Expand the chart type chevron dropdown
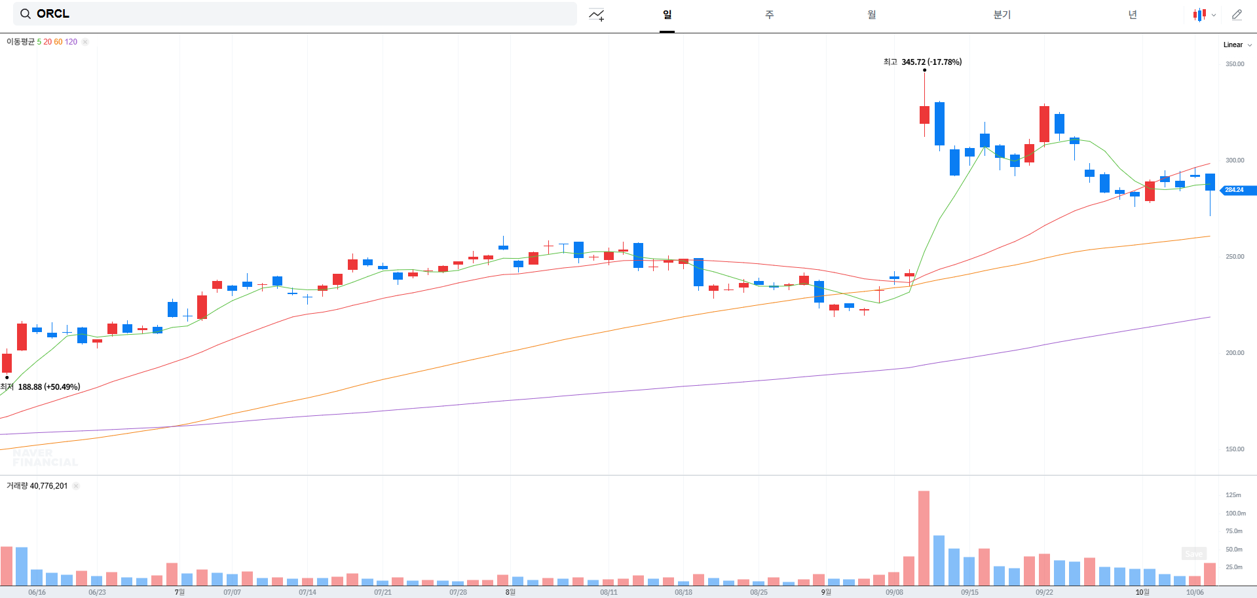This screenshot has height=598, width=1257. point(1214,15)
